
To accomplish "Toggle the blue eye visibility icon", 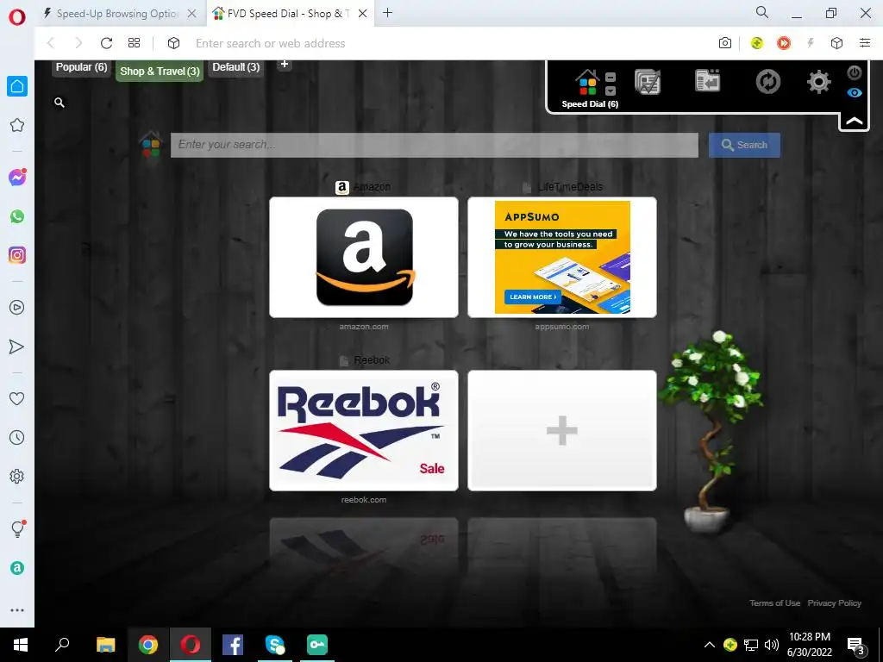I will [855, 92].
